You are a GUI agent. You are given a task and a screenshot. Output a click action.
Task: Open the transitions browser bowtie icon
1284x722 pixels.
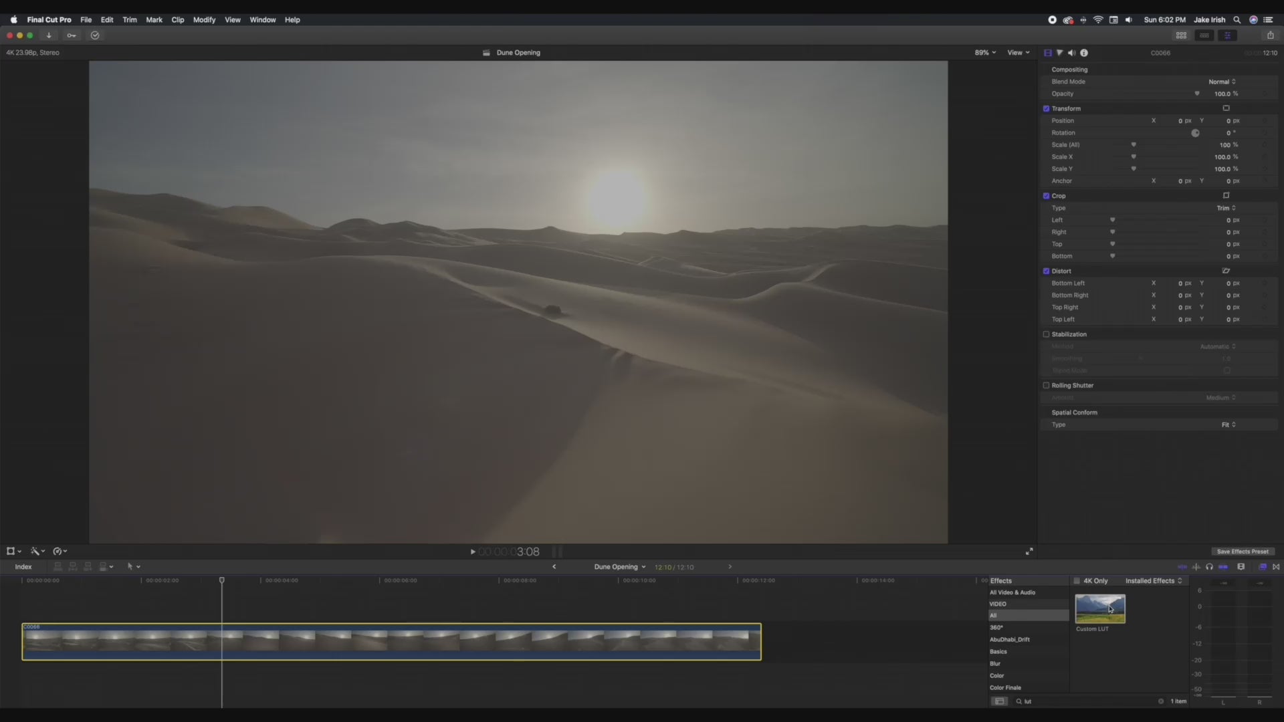pos(1276,567)
